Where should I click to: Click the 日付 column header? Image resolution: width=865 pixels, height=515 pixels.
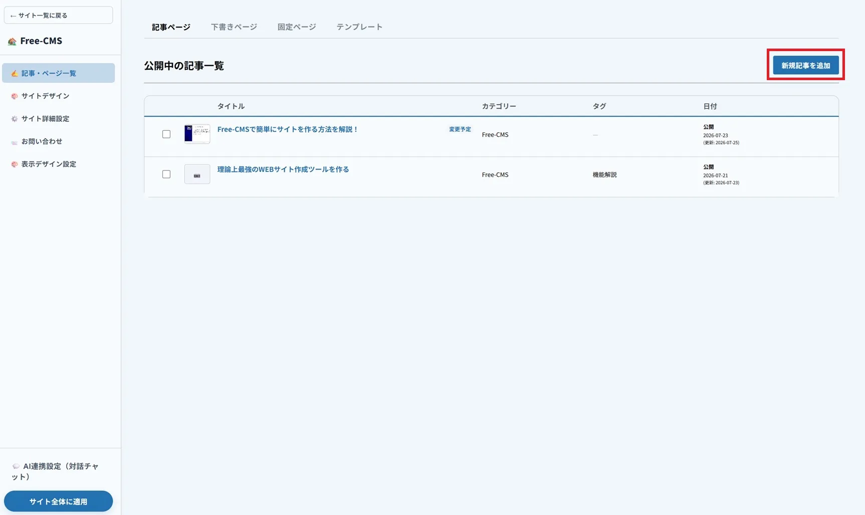(x=710, y=106)
